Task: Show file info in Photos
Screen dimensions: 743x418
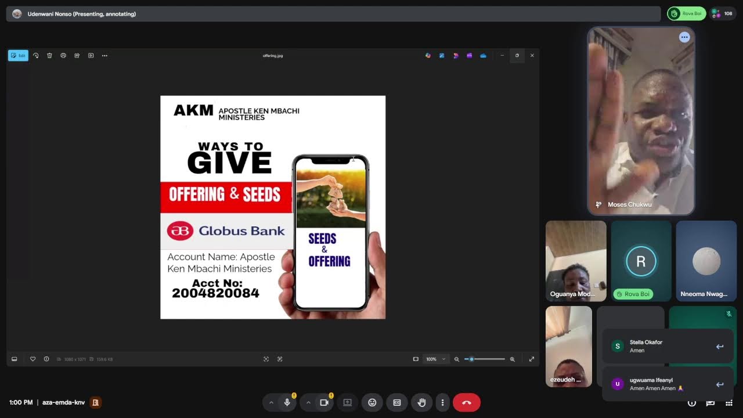Action: 46,359
